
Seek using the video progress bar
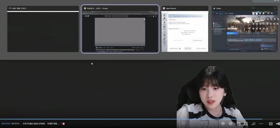tap(140, 119)
